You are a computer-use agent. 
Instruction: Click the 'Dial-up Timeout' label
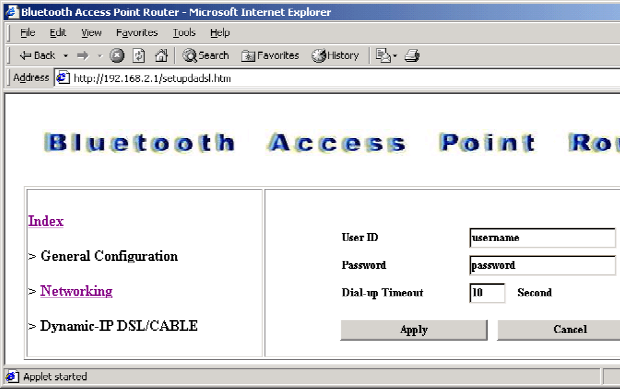pyautogui.click(x=382, y=293)
